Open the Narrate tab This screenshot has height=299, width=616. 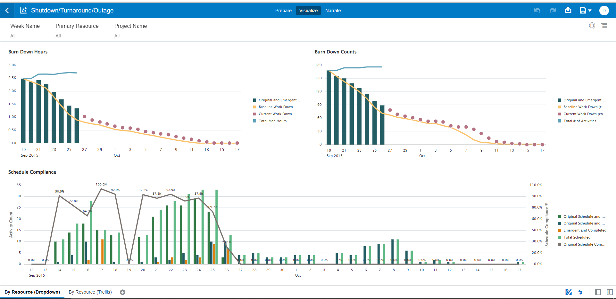[x=333, y=11]
